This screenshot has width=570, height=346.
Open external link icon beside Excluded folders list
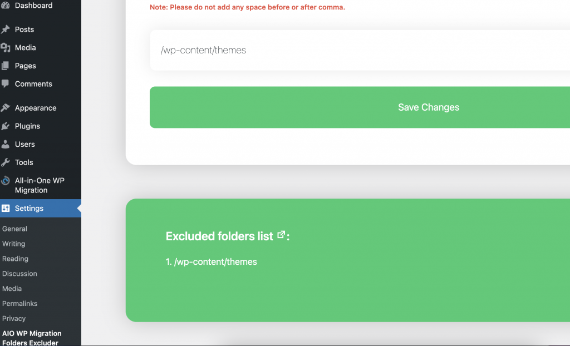[281, 235]
